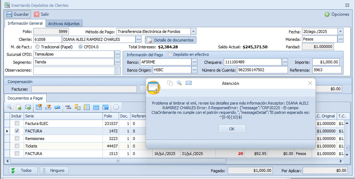Click the send by email envelope arrow icon
The image size is (355, 179).
(x=28, y=107)
